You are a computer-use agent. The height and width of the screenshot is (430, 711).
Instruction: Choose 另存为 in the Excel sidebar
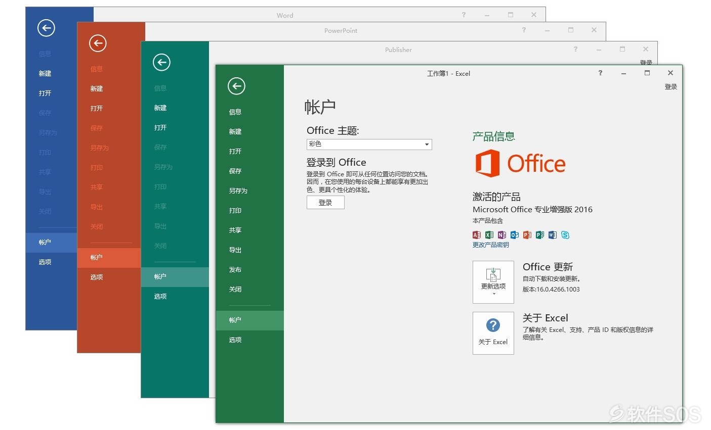238,191
